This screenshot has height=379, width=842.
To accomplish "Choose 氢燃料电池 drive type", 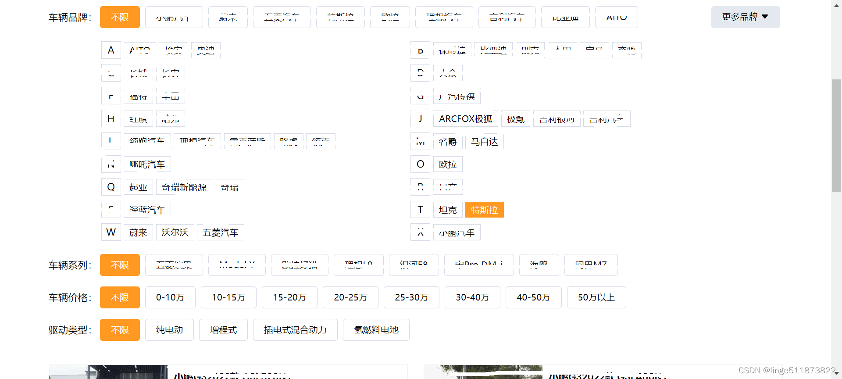I will (376, 330).
